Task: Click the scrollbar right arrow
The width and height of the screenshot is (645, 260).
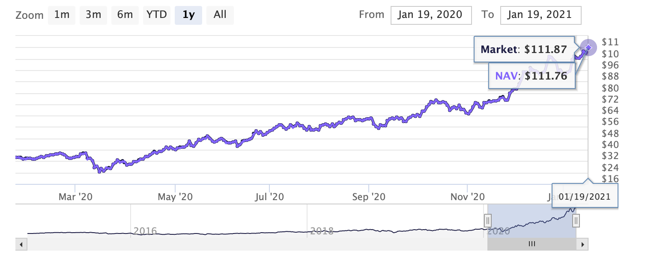Action: (582, 245)
